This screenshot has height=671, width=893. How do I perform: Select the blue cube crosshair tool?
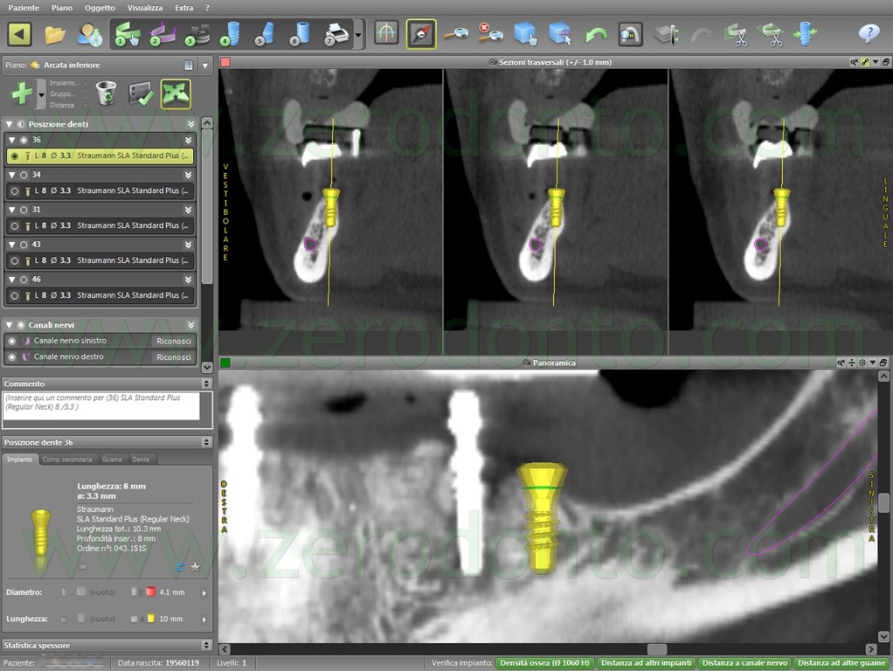tap(560, 33)
